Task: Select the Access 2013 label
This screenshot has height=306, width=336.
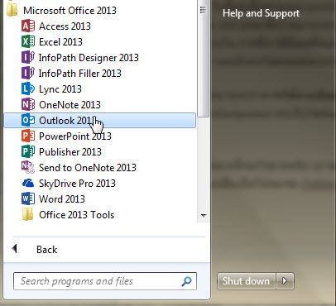Action: tap(65, 26)
